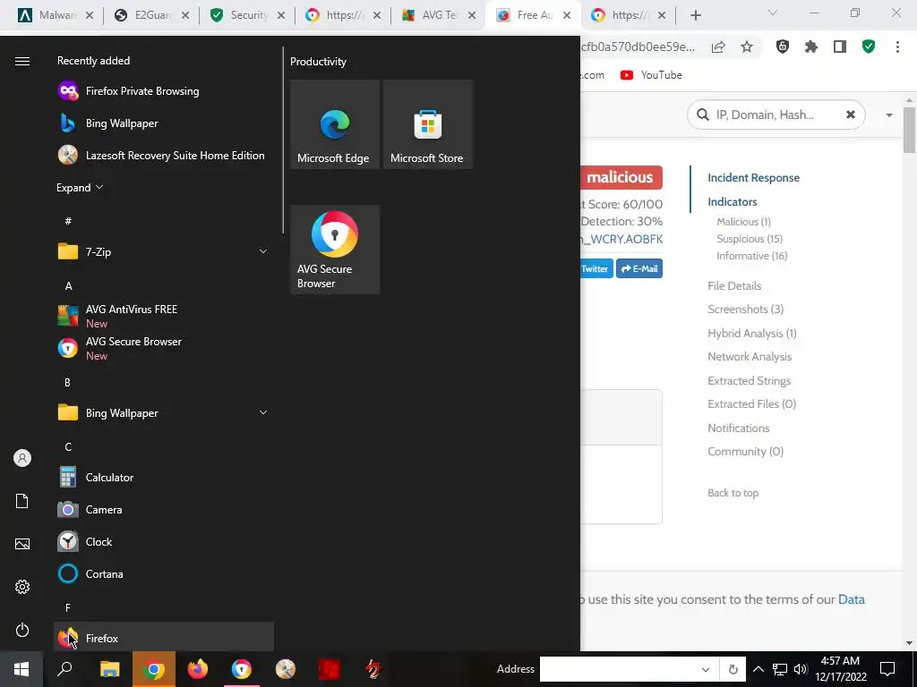
Task: Open Screenshots (3) section link
Action: point(745,309)
